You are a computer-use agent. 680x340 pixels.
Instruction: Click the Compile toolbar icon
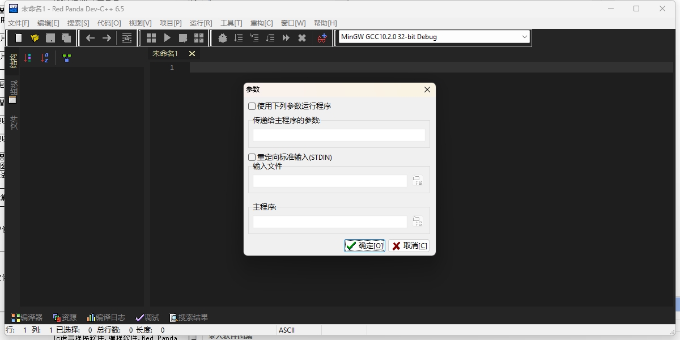tap(151, 38)
